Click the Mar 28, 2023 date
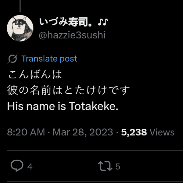This screenshot has width=183, height=183. [82, 132]
